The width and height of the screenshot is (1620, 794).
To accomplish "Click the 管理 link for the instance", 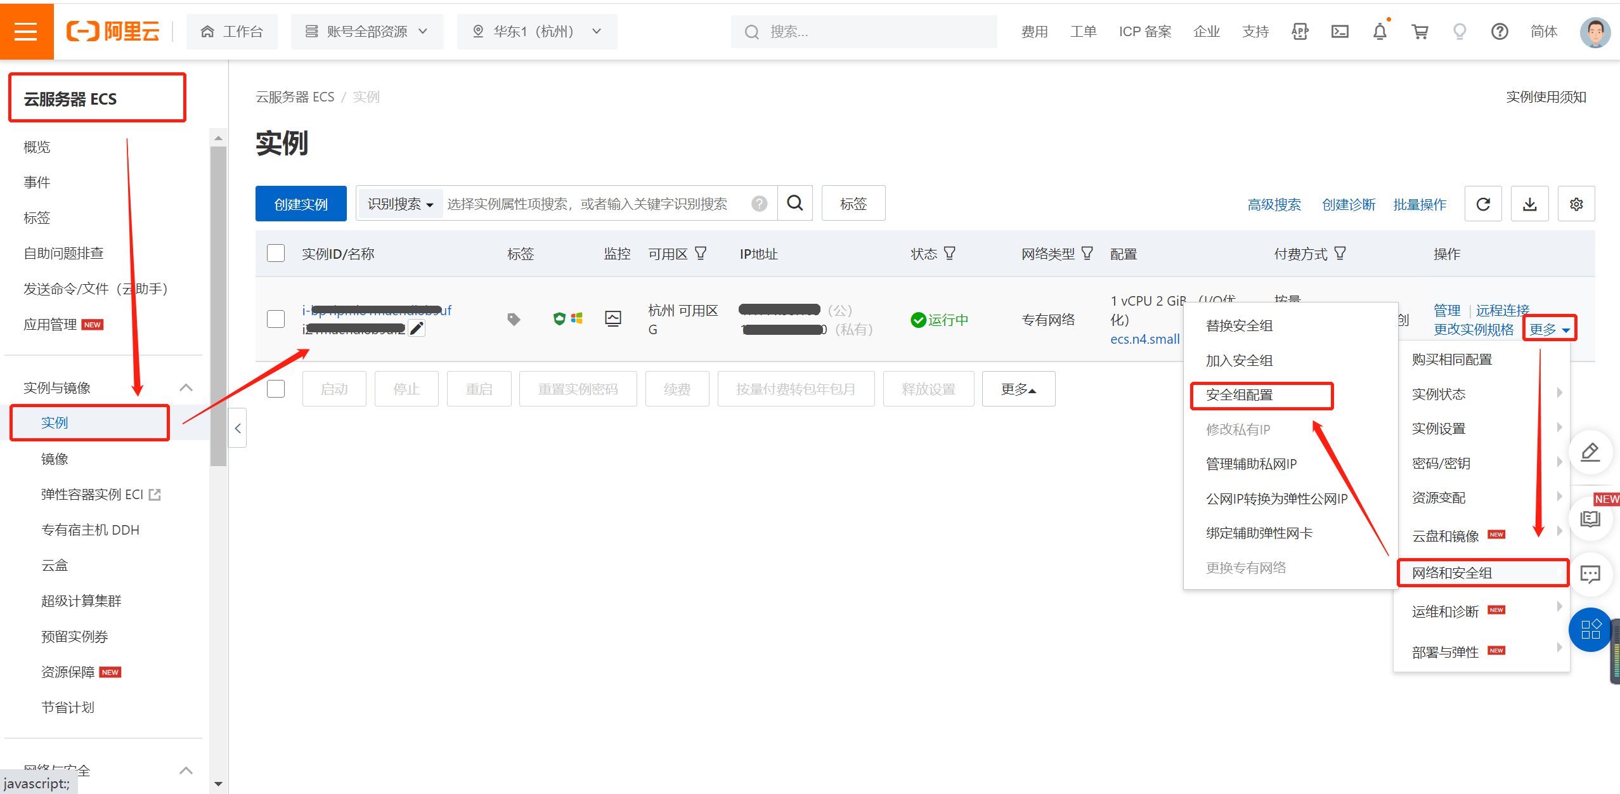I will click(x=1447, y=310).
